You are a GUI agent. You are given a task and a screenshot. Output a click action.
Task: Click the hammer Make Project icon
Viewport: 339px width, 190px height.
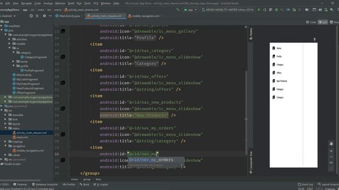[x=178, y=9]
